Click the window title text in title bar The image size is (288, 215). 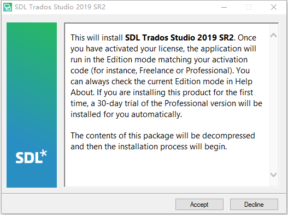point(60,7)
